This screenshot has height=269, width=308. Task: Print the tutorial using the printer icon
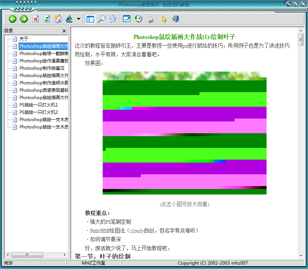150,19
